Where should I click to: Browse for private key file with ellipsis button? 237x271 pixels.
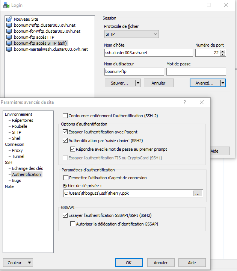(198, 194)
